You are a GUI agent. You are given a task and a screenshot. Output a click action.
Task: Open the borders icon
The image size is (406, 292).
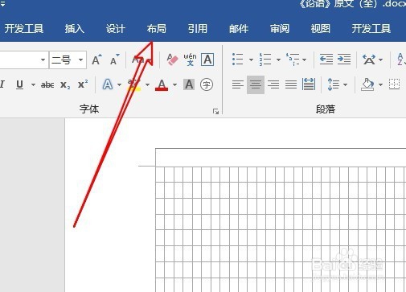395,84
